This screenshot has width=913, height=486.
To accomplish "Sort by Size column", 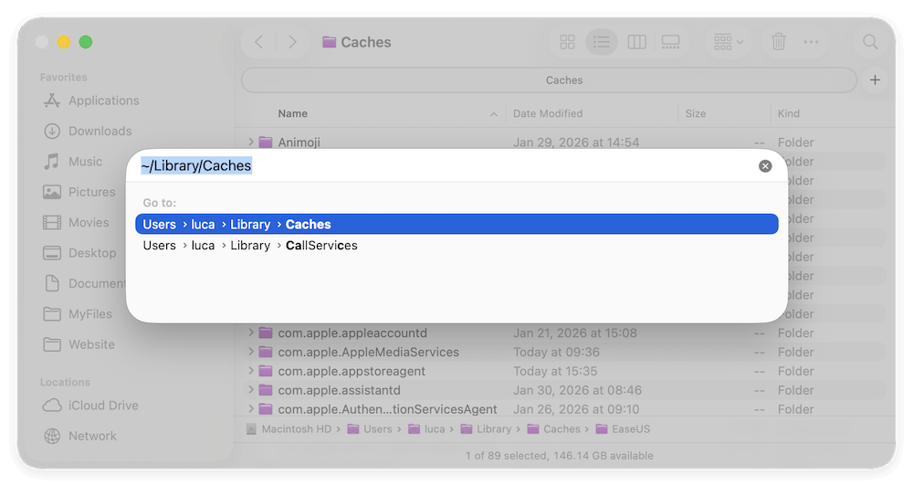I will [x=695, y=113].
